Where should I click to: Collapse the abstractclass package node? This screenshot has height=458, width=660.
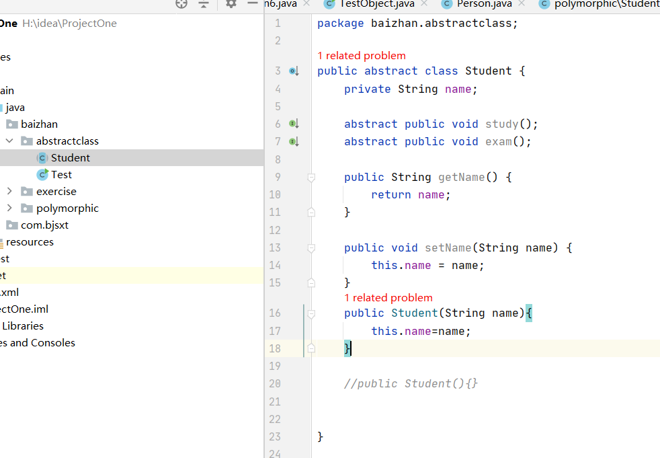click(9, 141)
